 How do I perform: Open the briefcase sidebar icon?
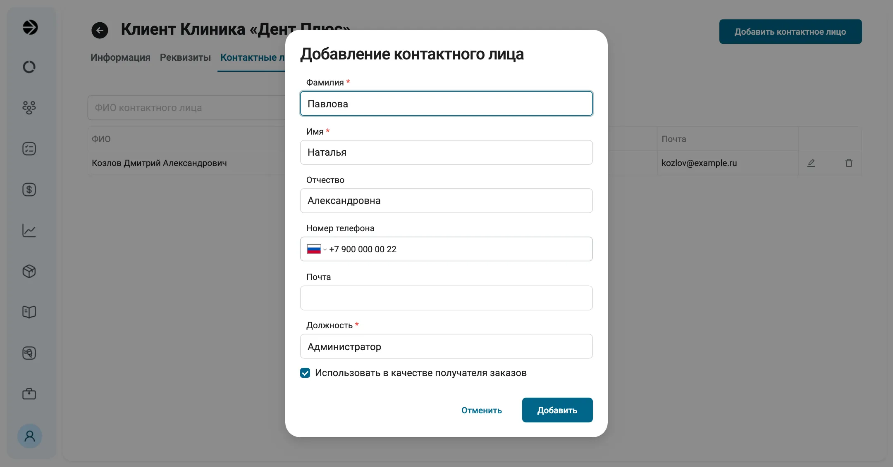point(29,394)
